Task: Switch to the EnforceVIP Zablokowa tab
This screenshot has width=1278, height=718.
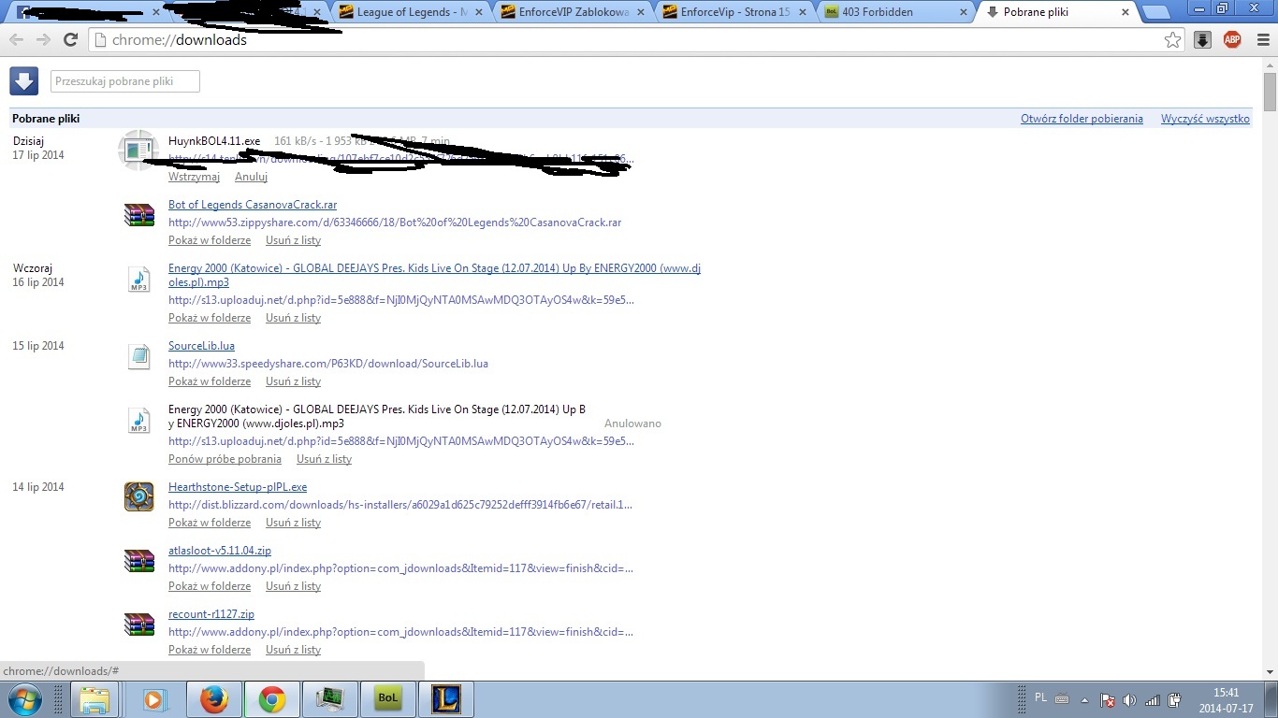Action: click(573, 12)
